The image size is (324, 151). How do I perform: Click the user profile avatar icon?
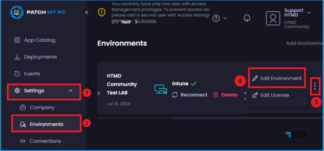pos(273,18)
